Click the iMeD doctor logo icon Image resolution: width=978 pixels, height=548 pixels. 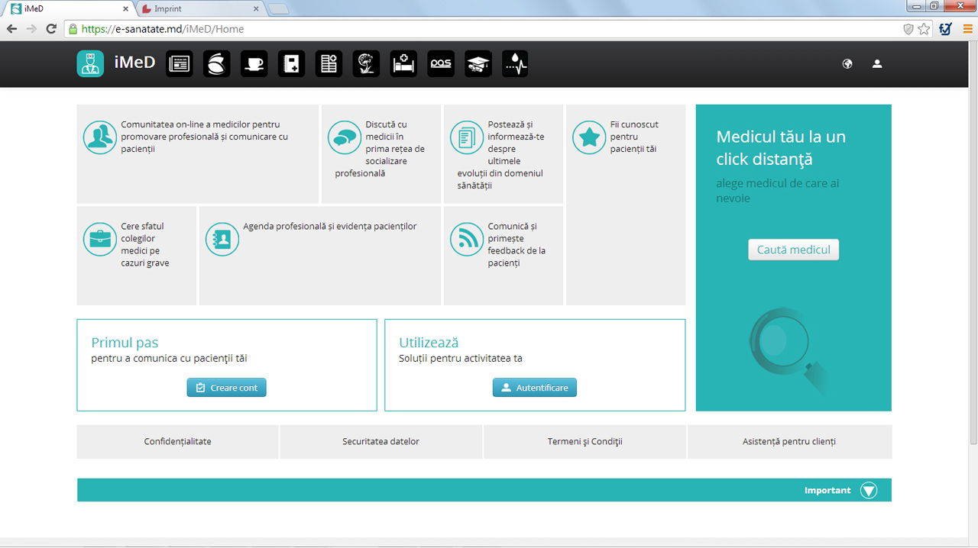click(90, 63)
